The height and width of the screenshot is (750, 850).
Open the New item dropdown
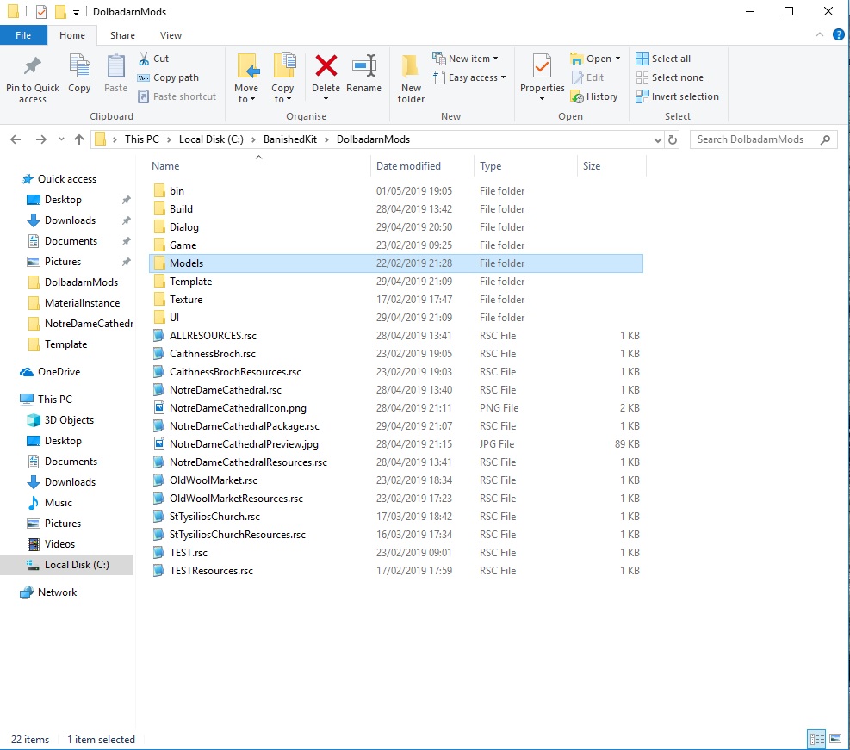(x=495, y=59)
